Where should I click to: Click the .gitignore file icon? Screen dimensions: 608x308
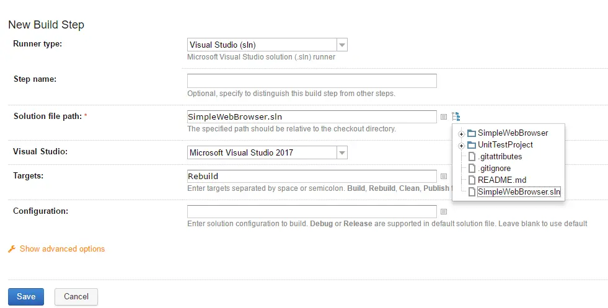pyautogui.click(x=472, y=169)
